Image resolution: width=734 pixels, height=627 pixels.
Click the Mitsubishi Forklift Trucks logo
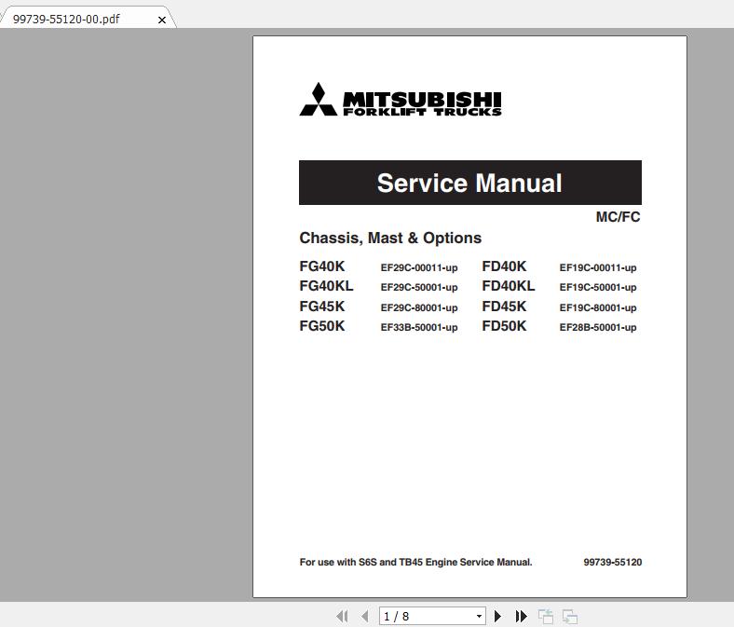pos(401,100)
